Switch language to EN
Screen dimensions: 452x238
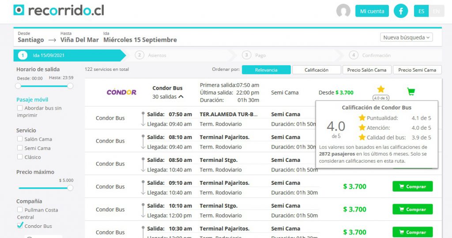point(437,11)
